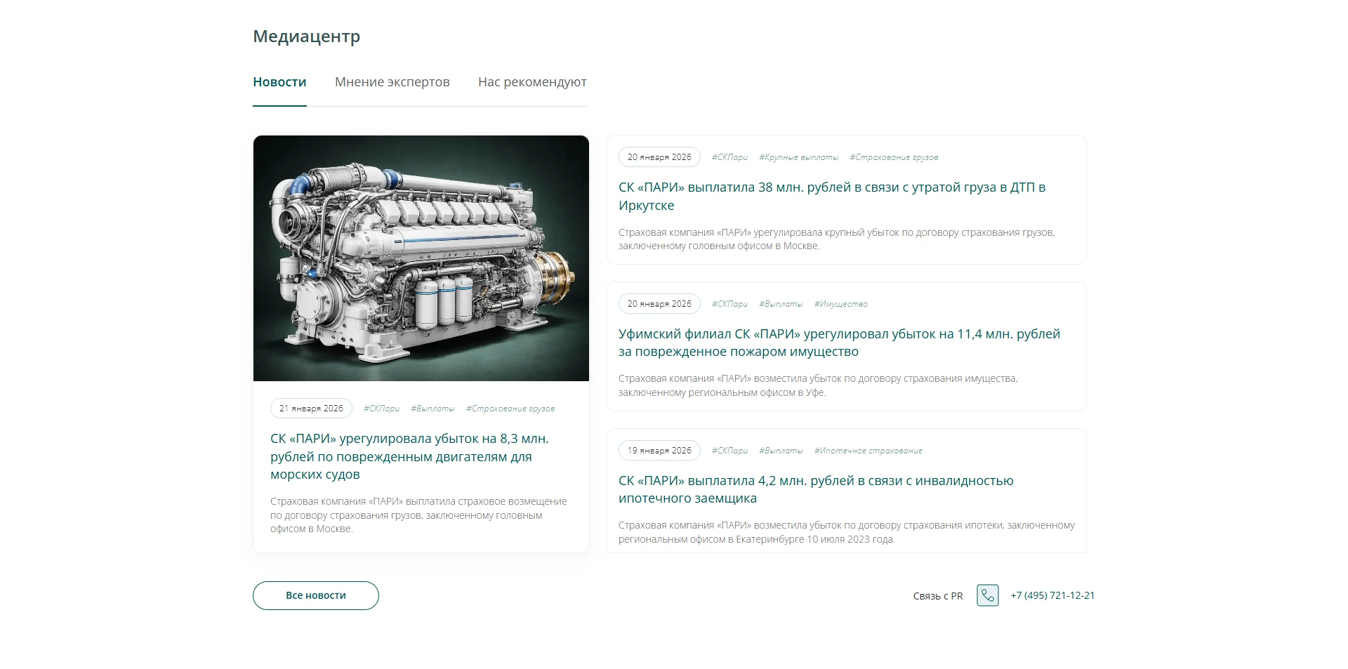Open the marine engine news thumbnail

[x=421, y=258]
